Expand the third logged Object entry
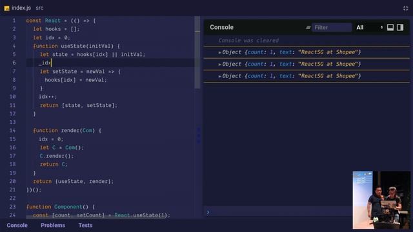Image resolution: width=413 pixels, height=232 pixels. point(219,76)
